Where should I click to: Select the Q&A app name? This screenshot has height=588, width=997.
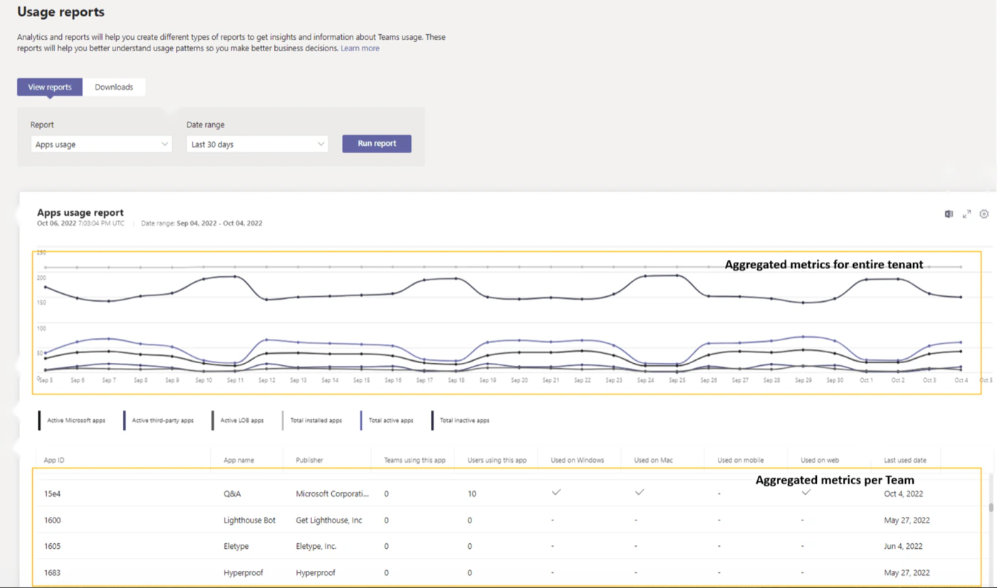click(x=233, y=493)
